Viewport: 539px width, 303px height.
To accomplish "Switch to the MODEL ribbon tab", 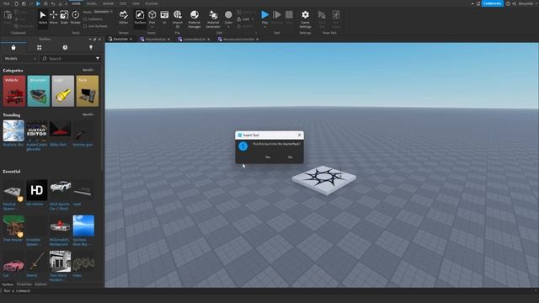I will click(x=92, y=3).
